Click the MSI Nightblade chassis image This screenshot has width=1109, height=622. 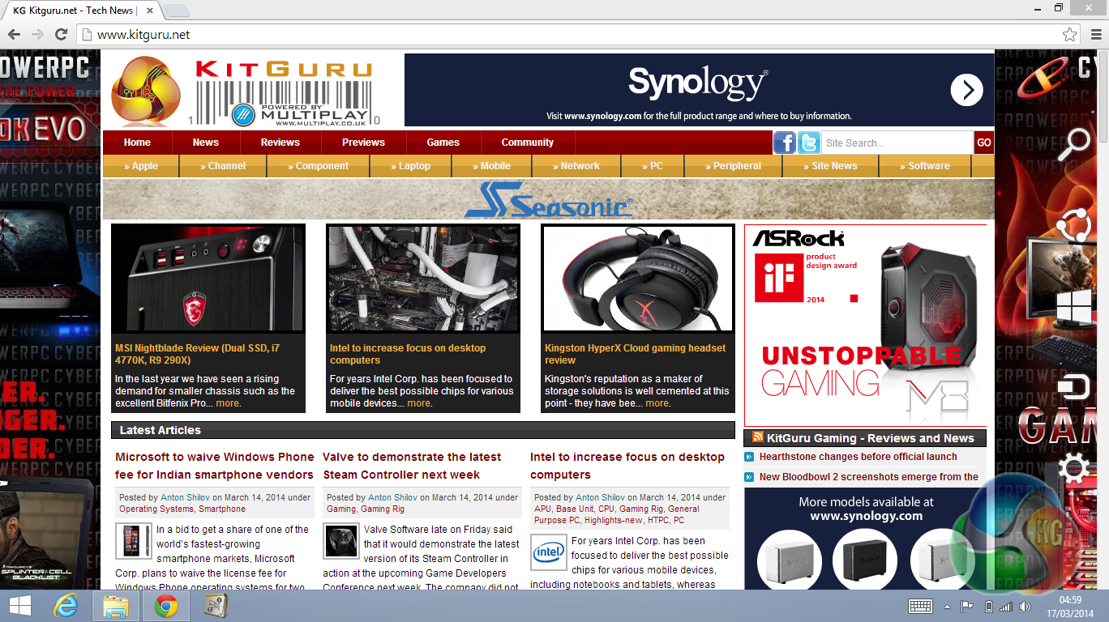pyautogui.click(x=208, y=278)
